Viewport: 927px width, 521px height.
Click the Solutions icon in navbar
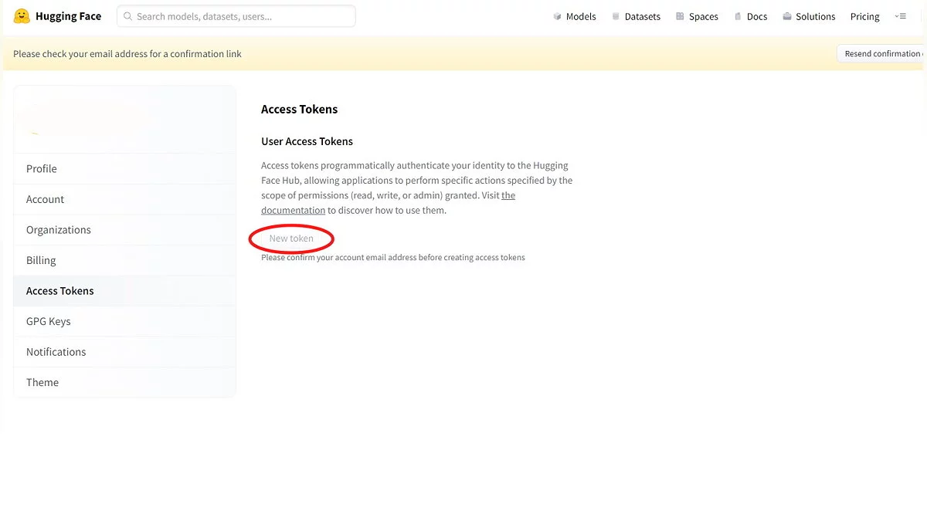point(786,16)
